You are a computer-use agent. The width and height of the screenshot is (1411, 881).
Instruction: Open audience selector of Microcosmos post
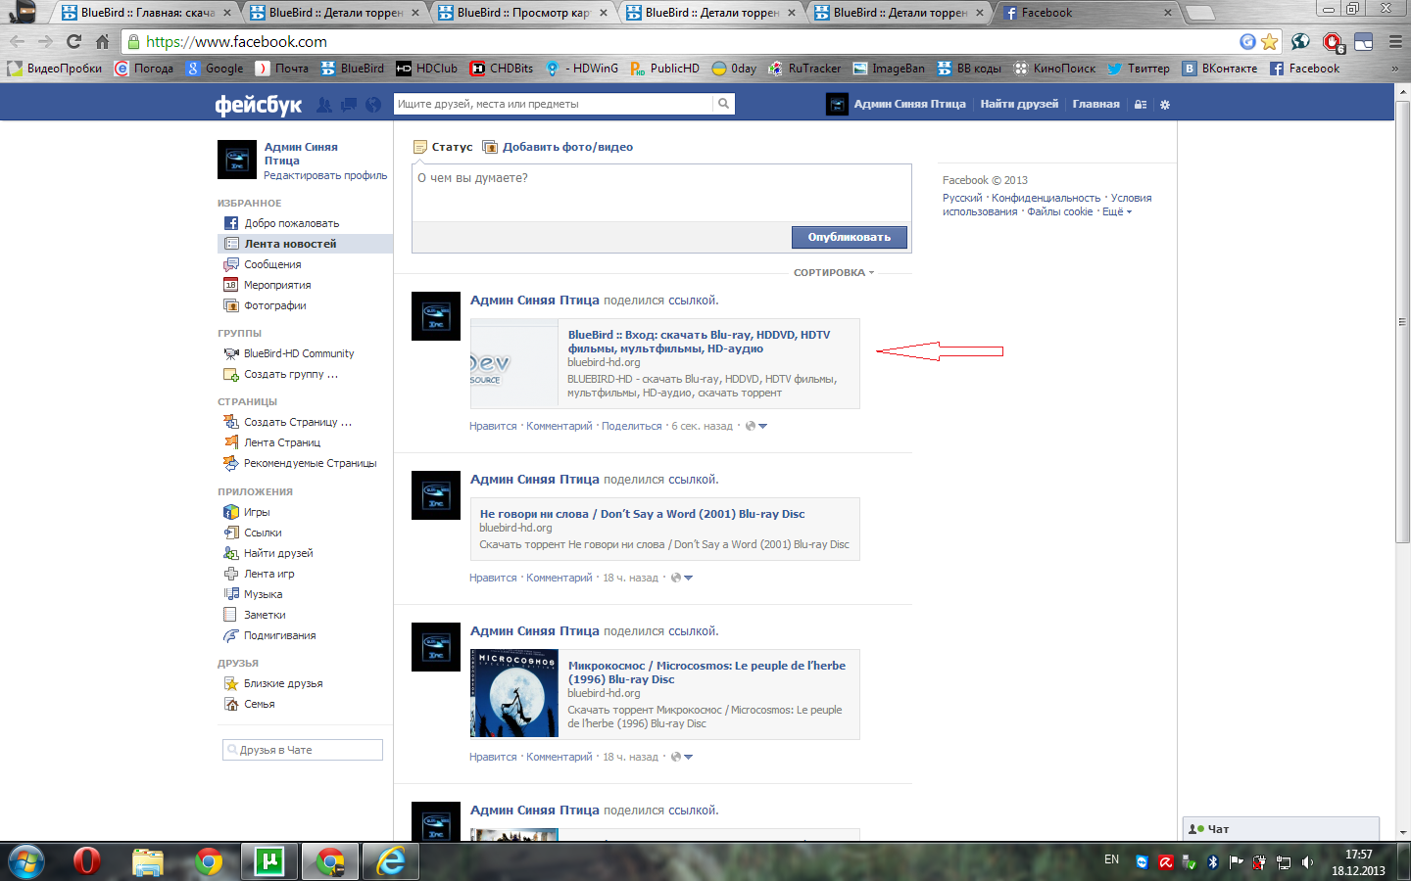(x=682, y=757)
